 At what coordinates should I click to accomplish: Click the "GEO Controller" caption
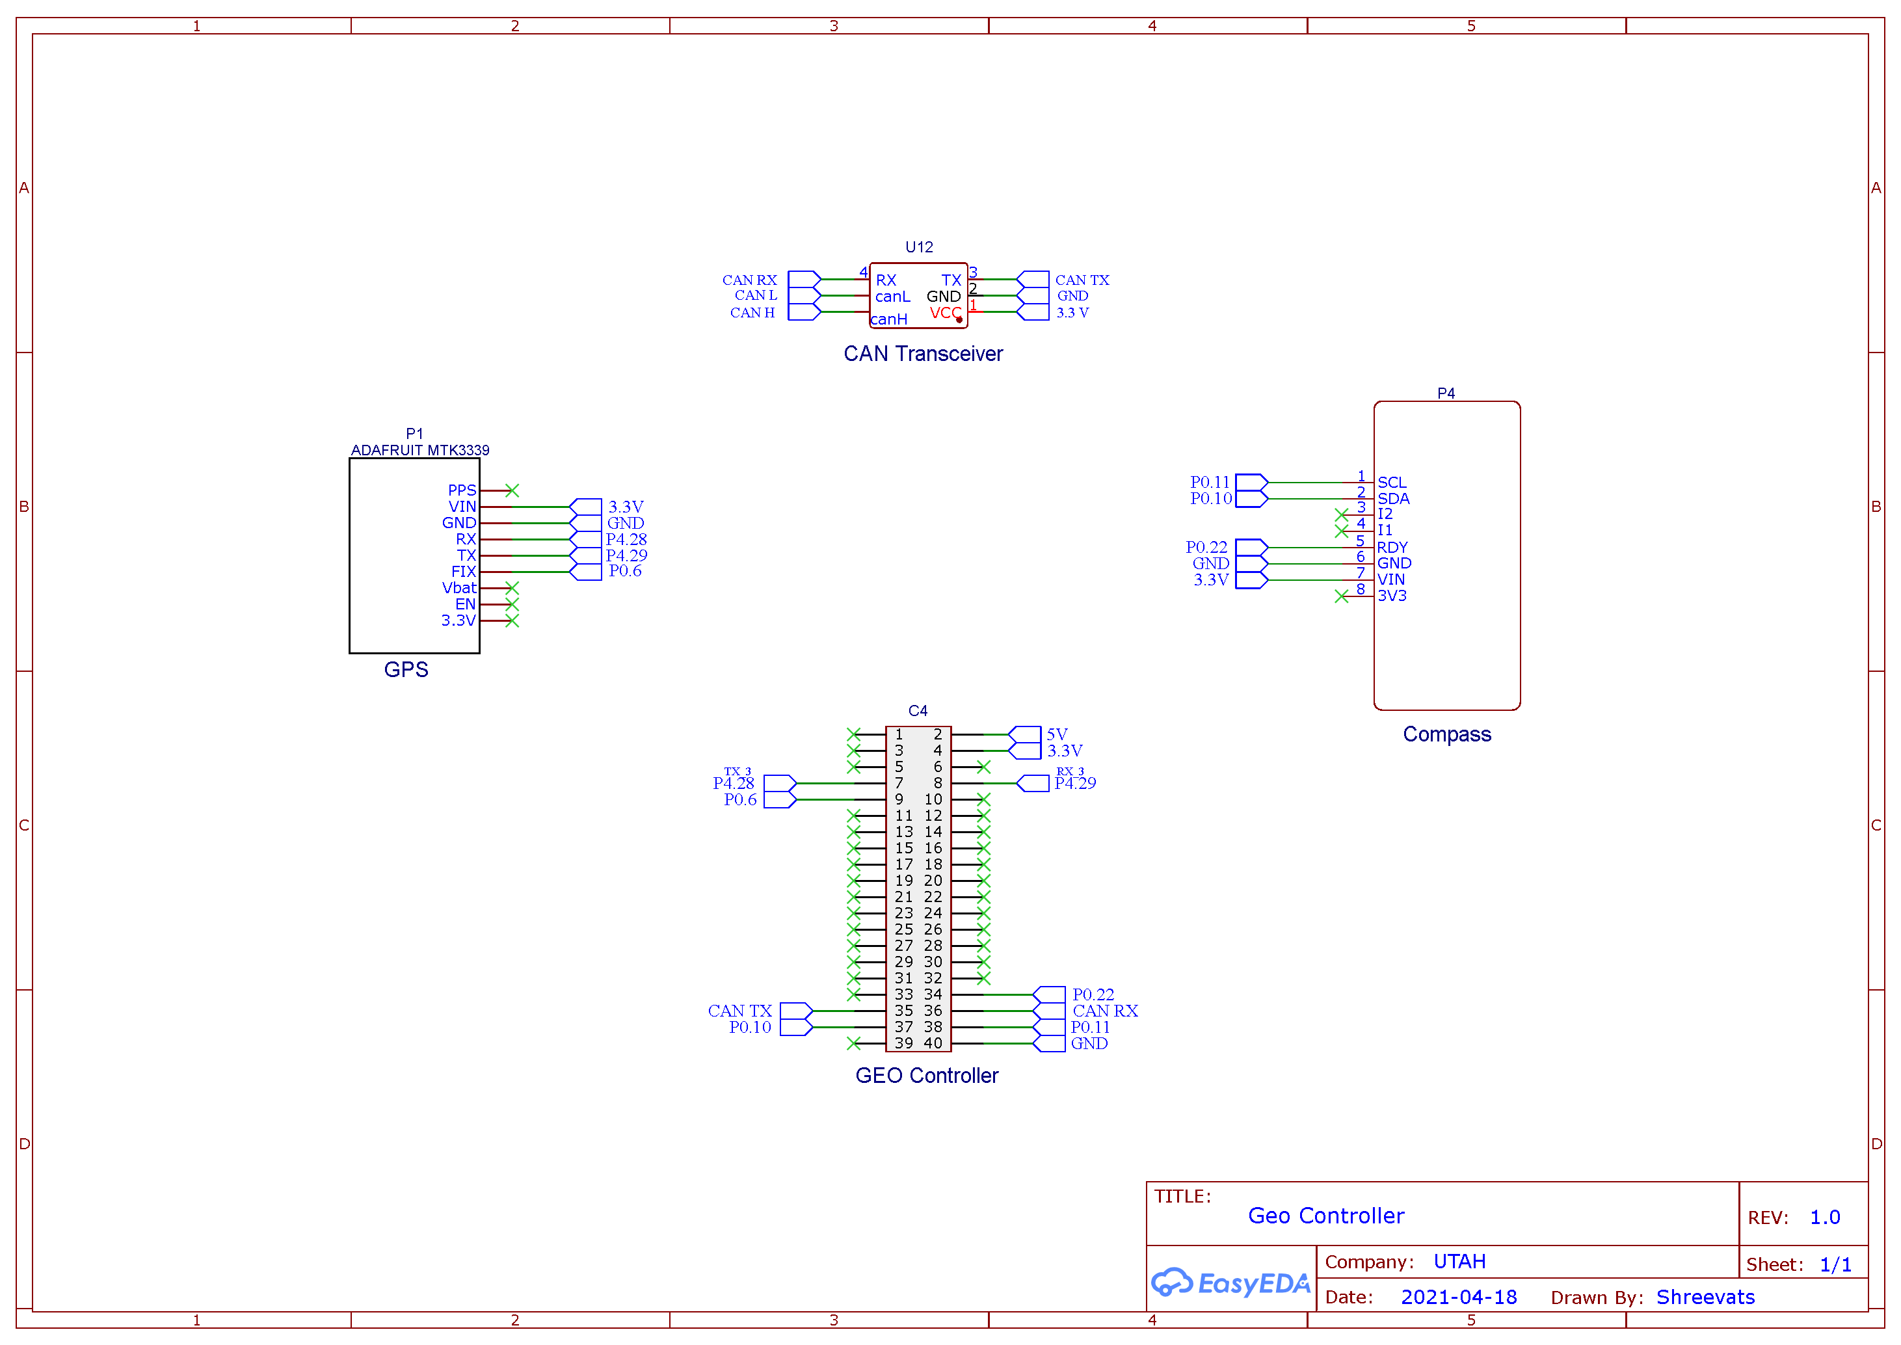927,1075
